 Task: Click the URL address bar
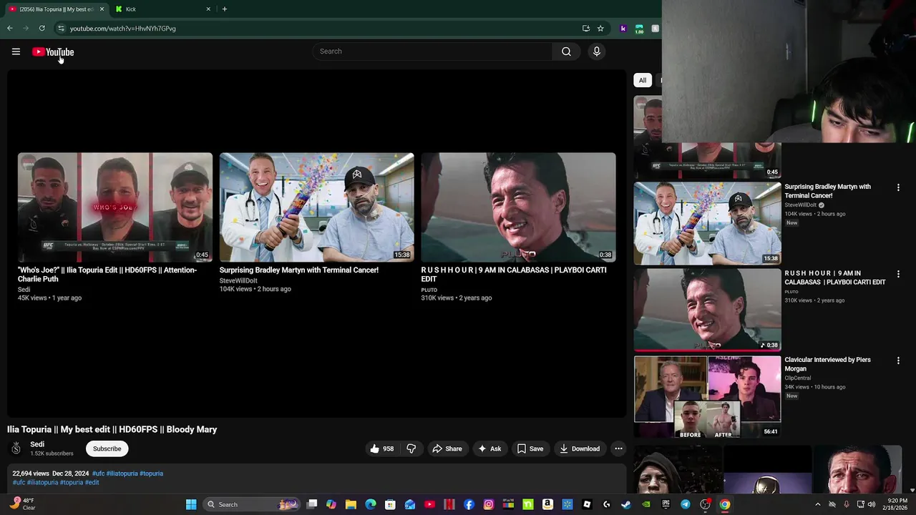click(322, 29)
